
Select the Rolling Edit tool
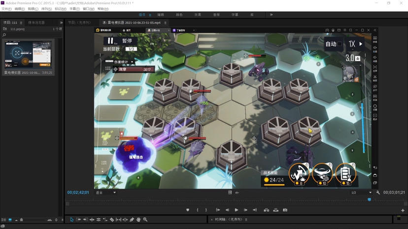click(99, 220)
